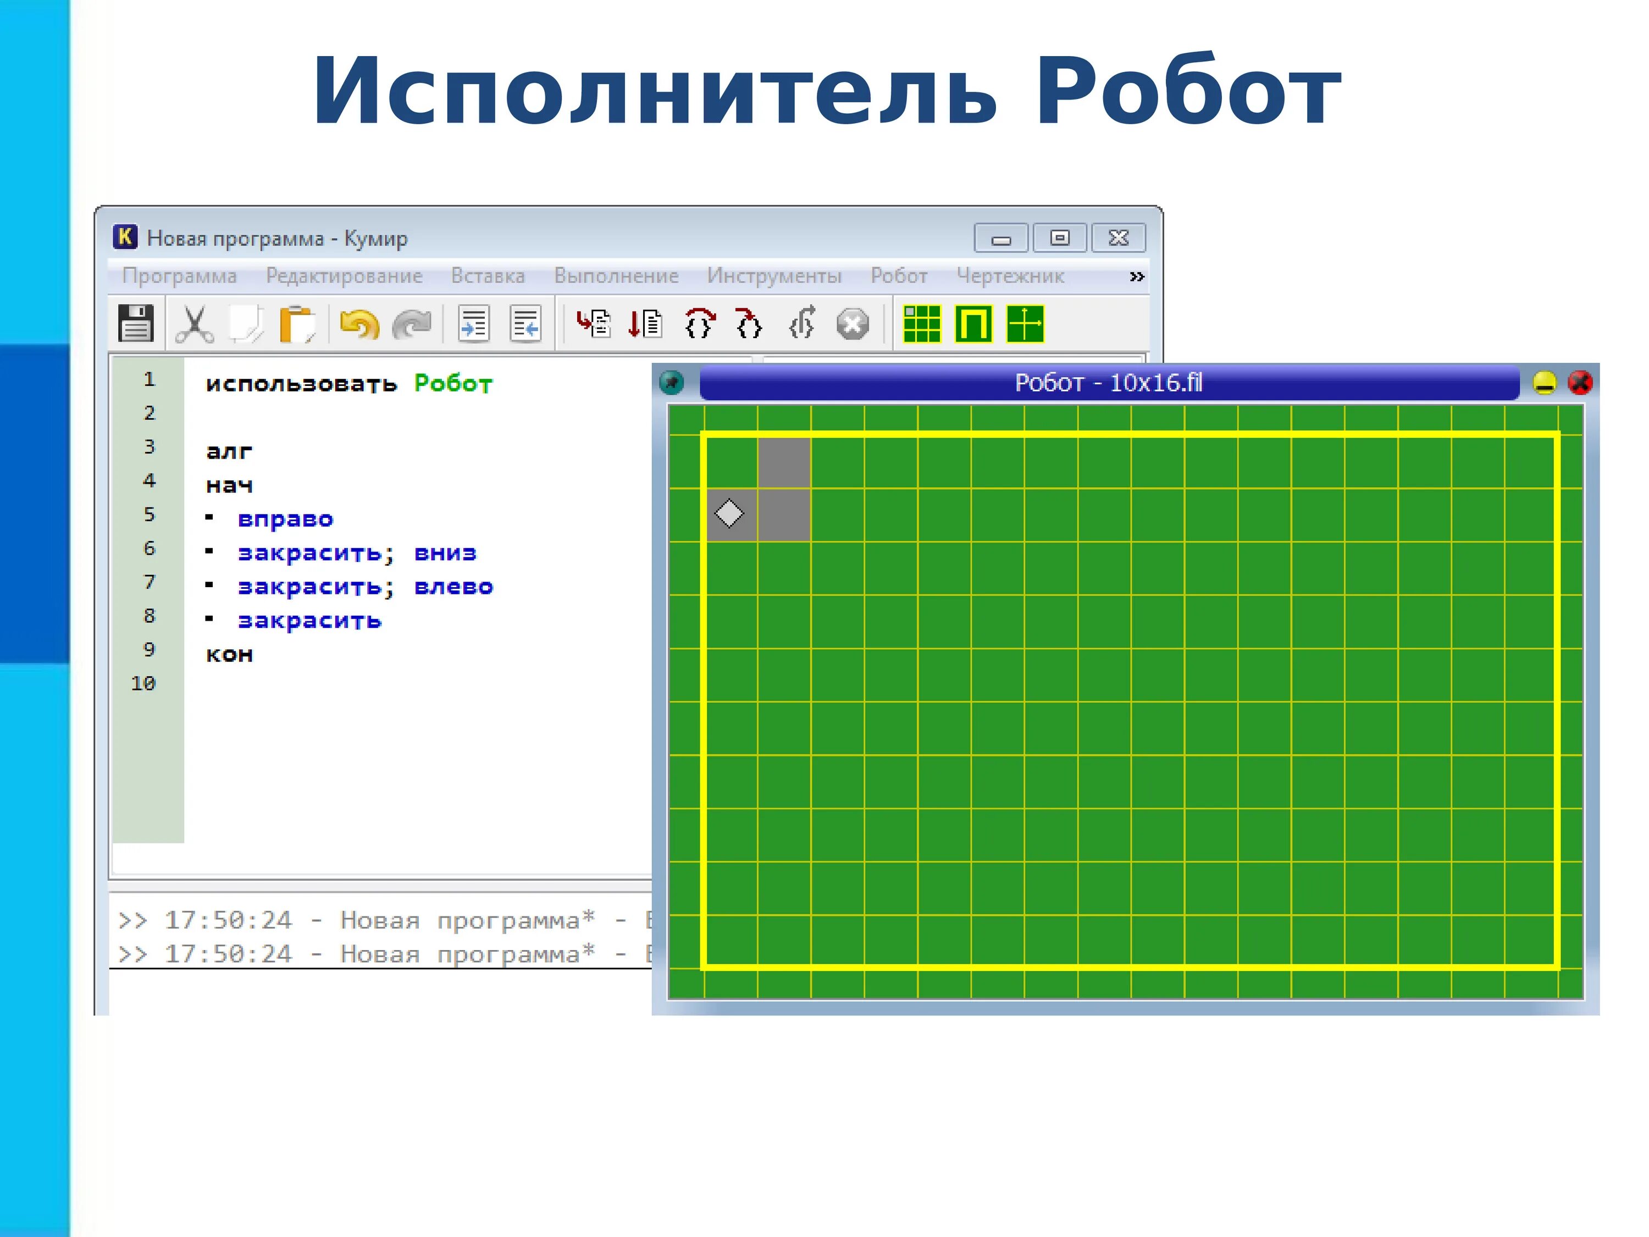Click the Paste clipboard icon
Viewport: 1649px width, 1237px height.
click(x=297, y=324)
